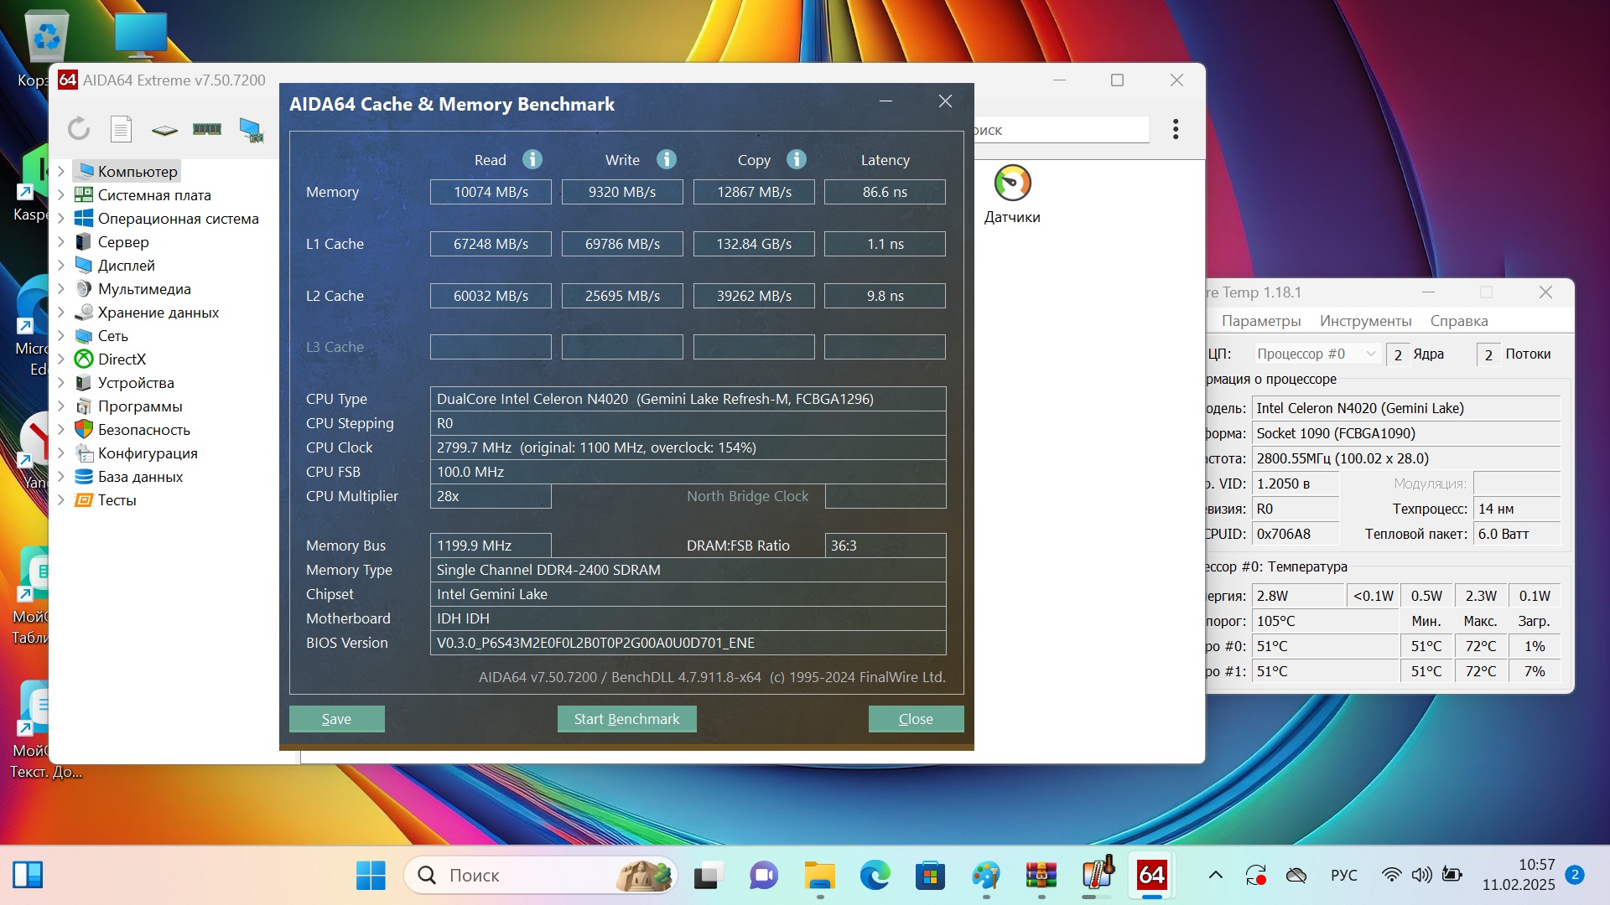Click the network monitor toolbar icon
The height and width of the screenshot is (905, 1610).
251,129
